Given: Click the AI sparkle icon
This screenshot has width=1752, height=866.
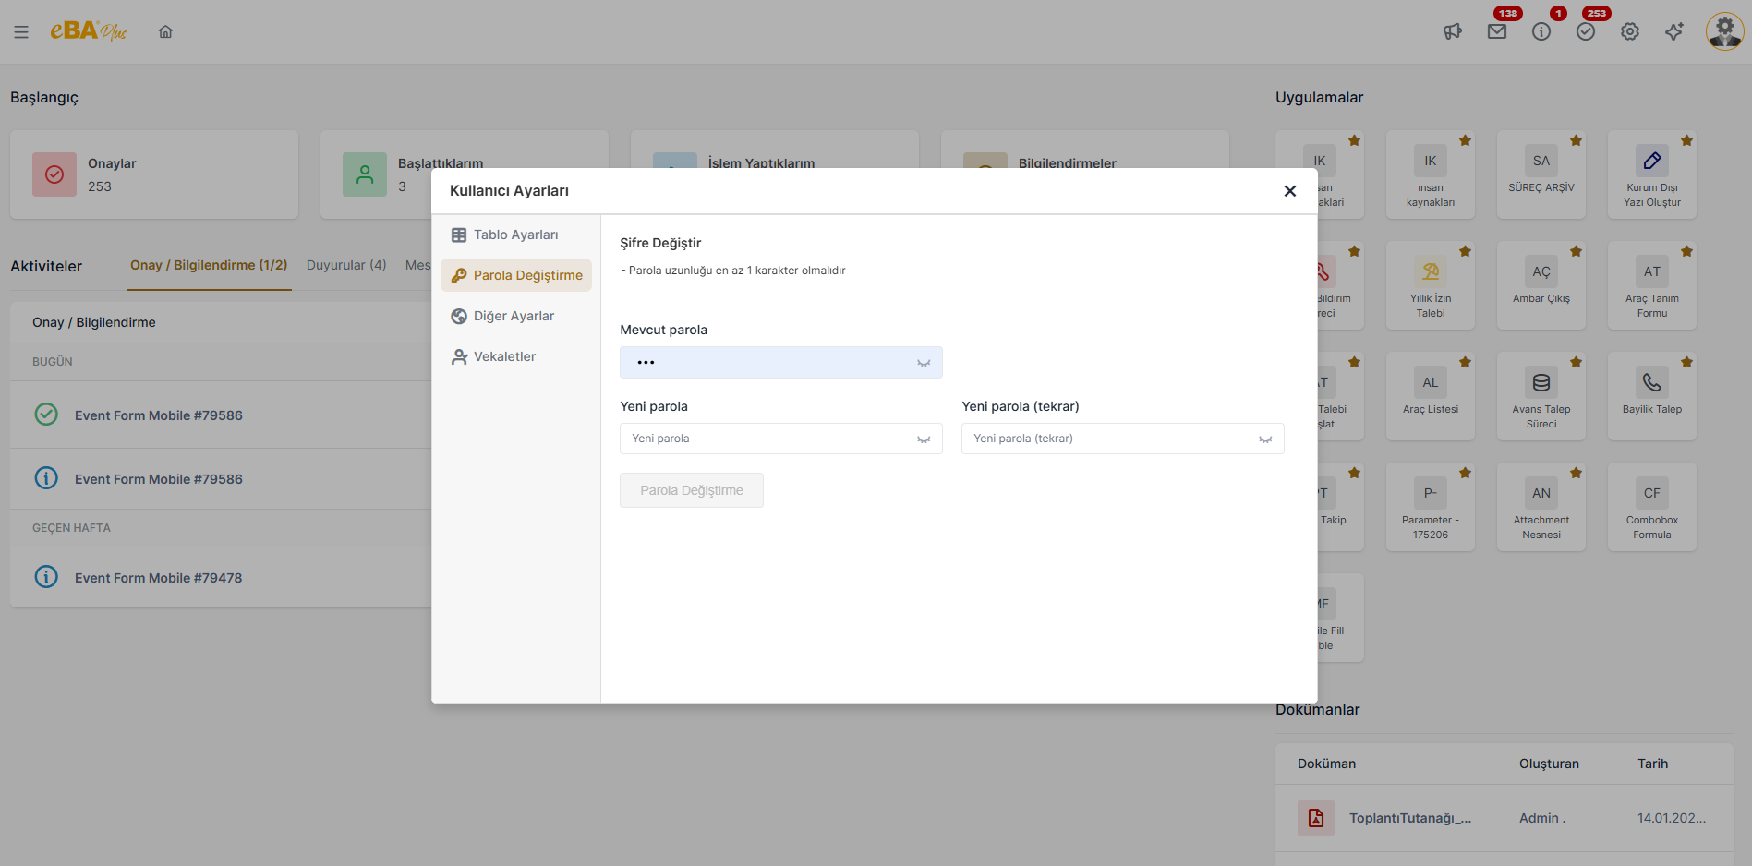Looking at the screenshot, I should tap(1674, 32).
